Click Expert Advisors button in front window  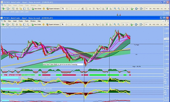[x=53, y=24]
